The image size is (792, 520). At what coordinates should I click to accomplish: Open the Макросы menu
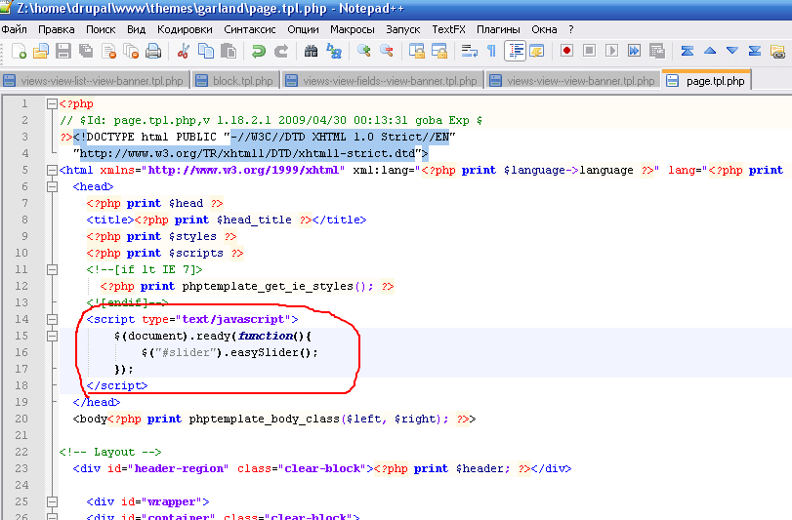pos(353,29)
